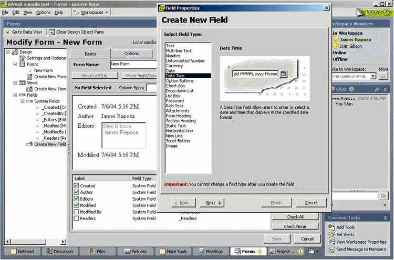Collapse the Fields tree node
This screenshot has height=260, width=394.
tap(15, 95)
